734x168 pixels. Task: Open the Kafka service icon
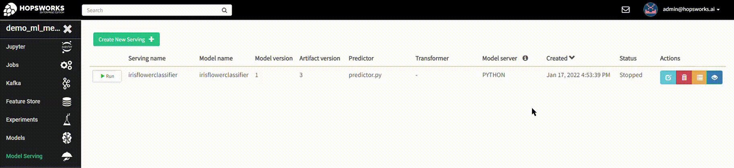point(66,83)
